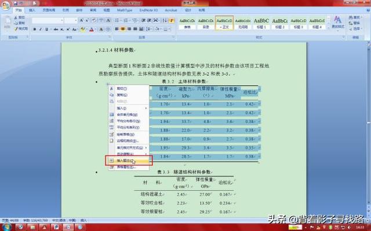Expand the font dialog launcher
371x231 pixels.
[110, 37]
